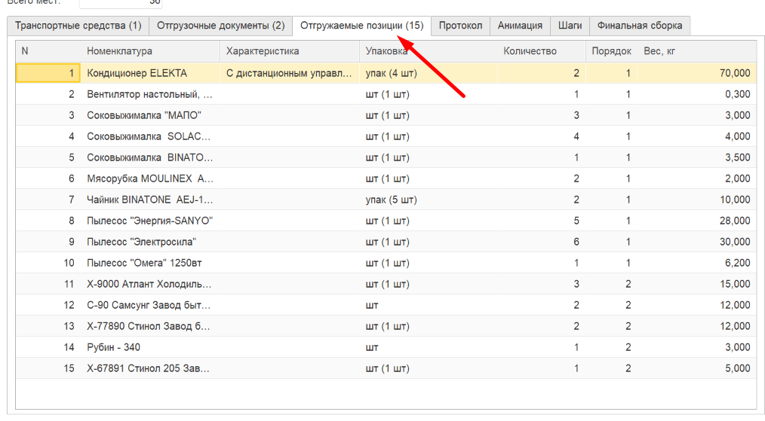
Task: Select Пылесос "Энергия-SANYO" row
Action: click(386, 221)
